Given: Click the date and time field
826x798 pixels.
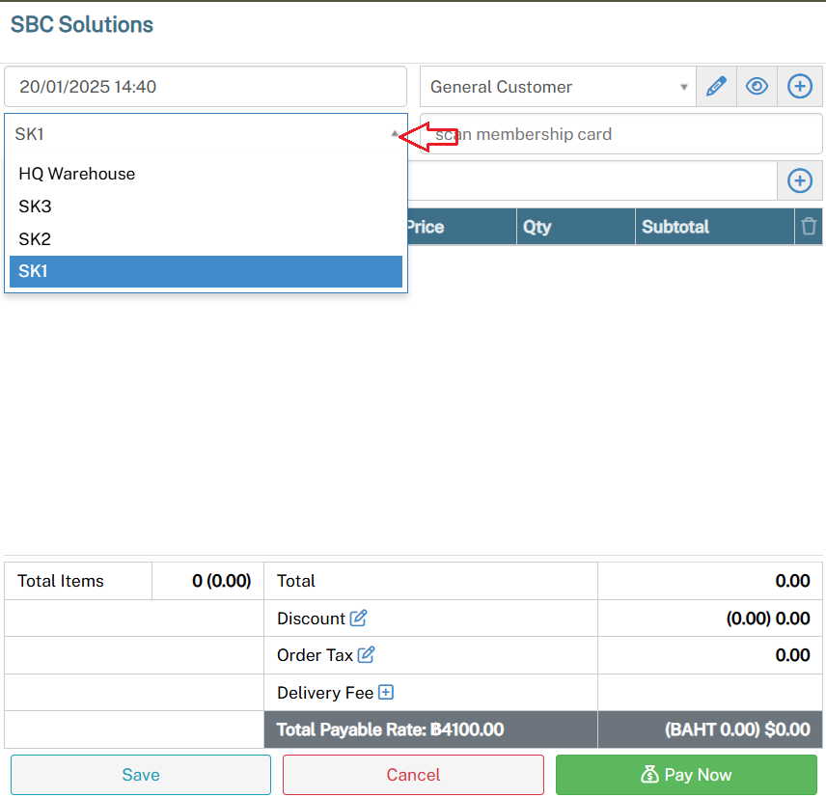Looking at the screenshot, I should tap(206, 87).
